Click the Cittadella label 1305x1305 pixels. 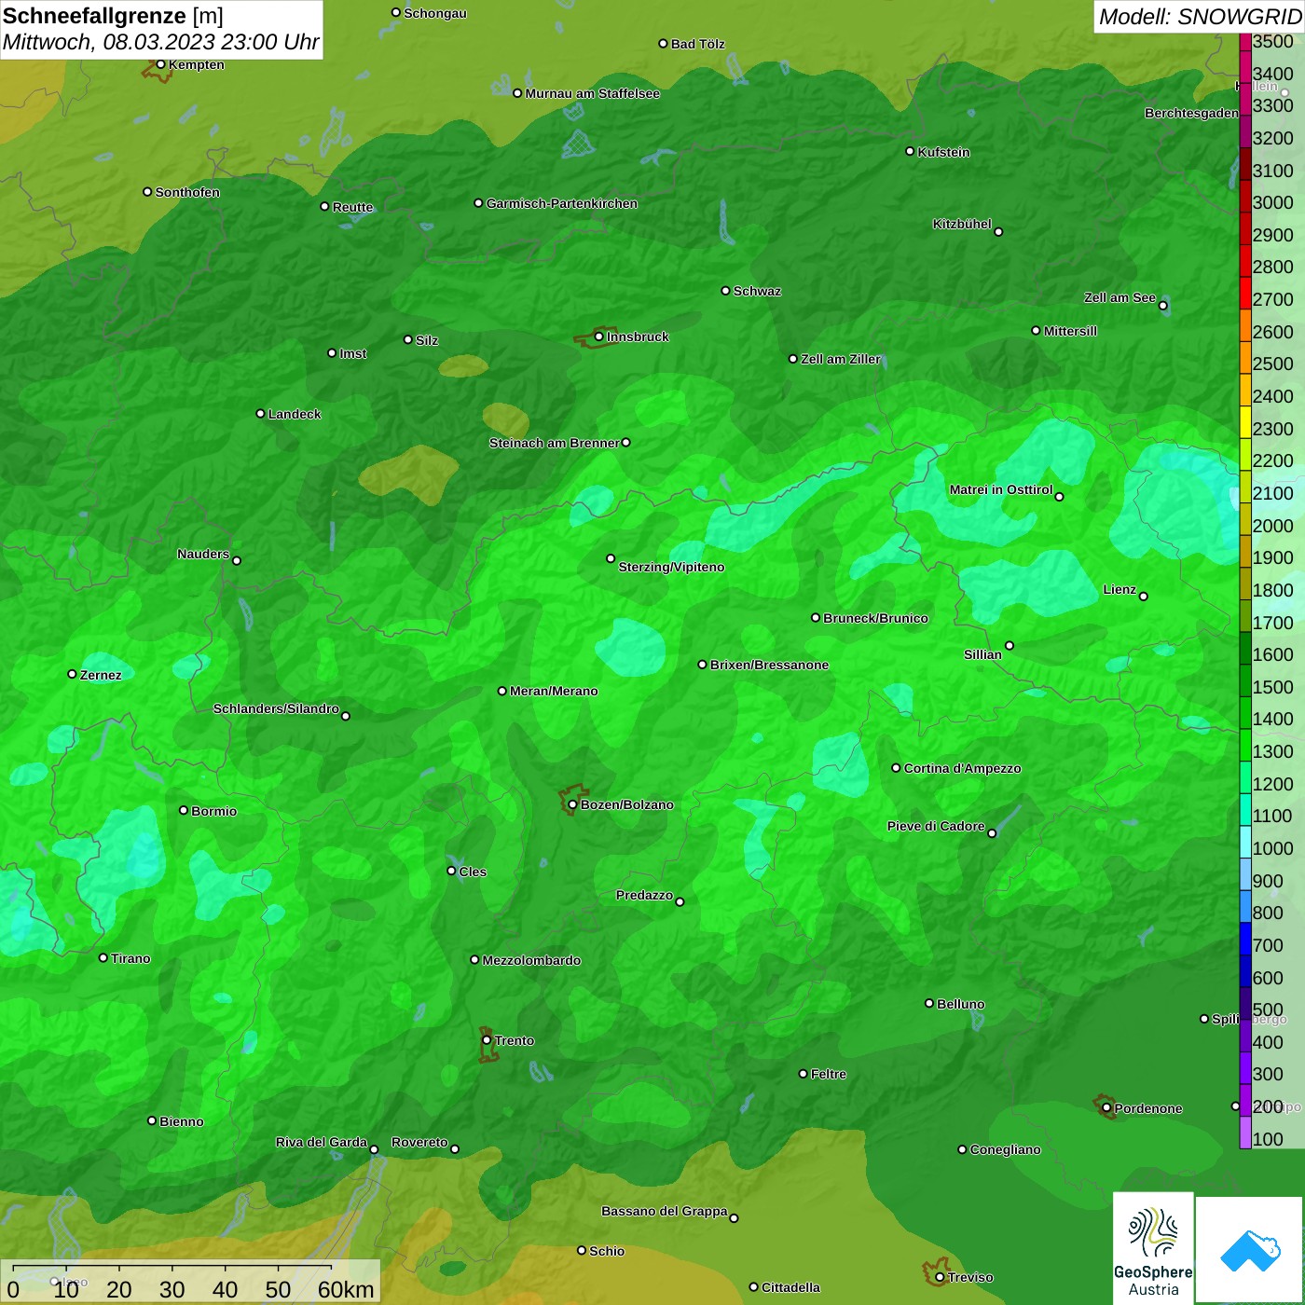pos(790,1287)
